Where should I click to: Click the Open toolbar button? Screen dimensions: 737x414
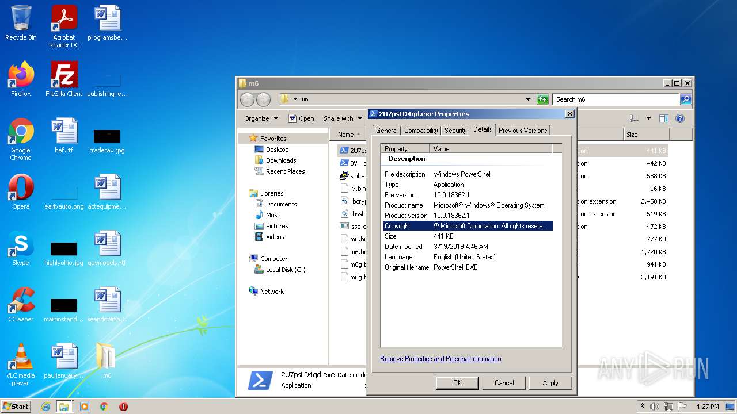302,118
